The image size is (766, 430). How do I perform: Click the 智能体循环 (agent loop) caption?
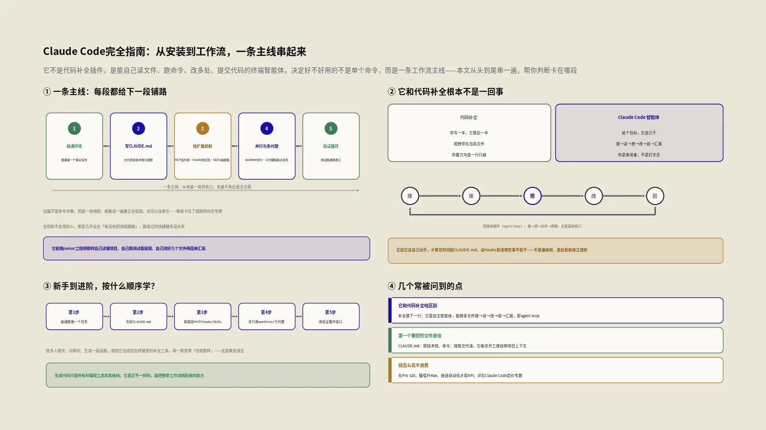pos(532,226)
